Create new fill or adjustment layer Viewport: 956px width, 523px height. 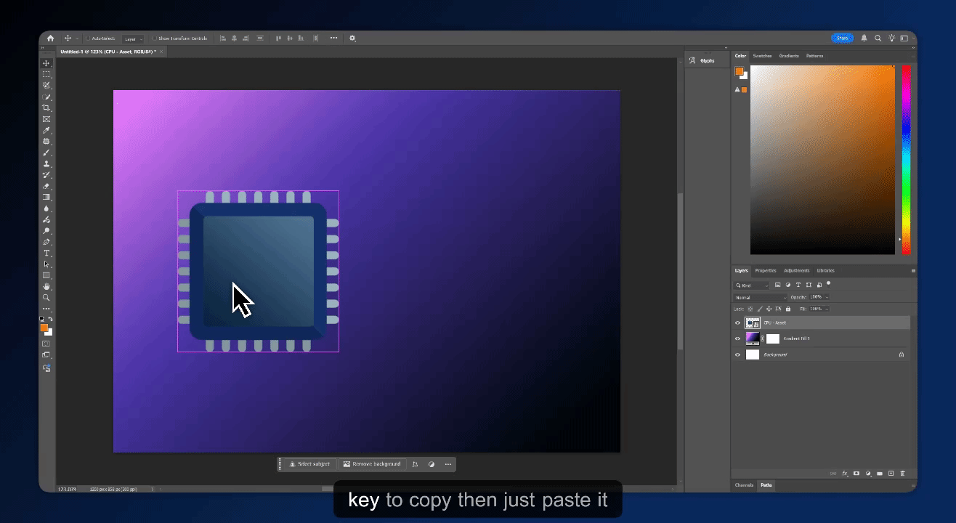pos(868,474)
